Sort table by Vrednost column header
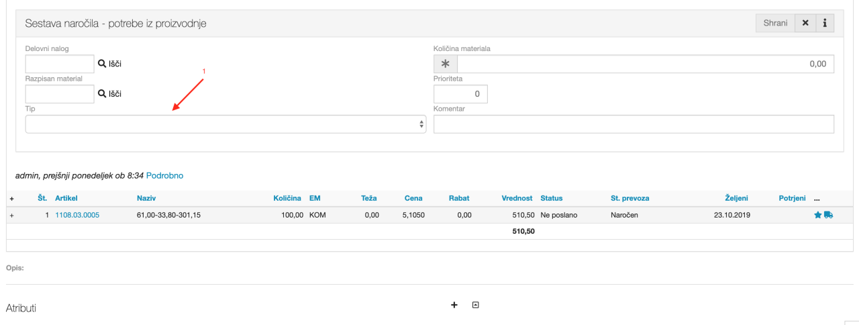This screenshot has width=859, height=325. point(517,199)
